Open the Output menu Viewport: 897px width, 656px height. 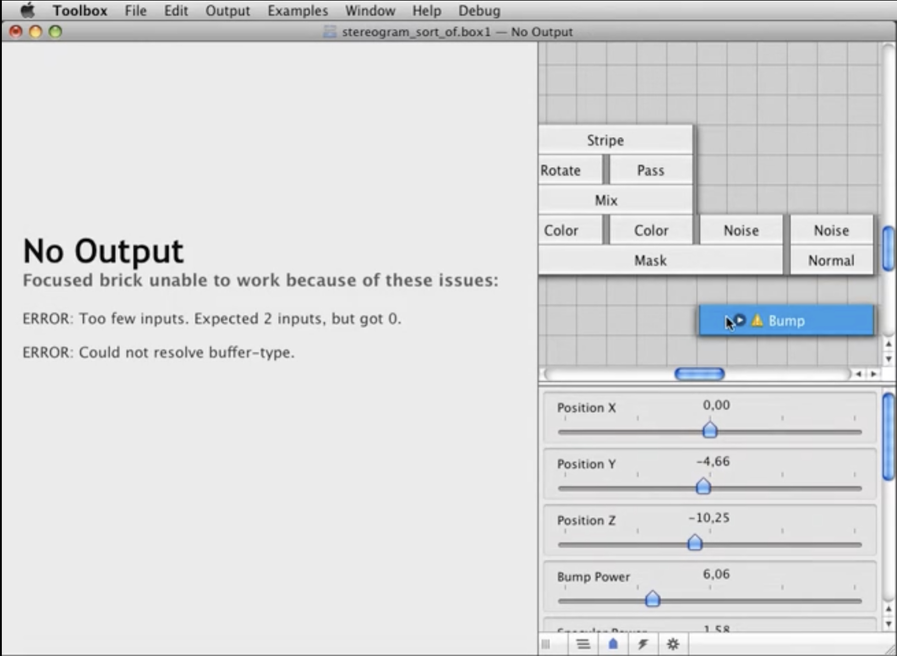(227, 11)
